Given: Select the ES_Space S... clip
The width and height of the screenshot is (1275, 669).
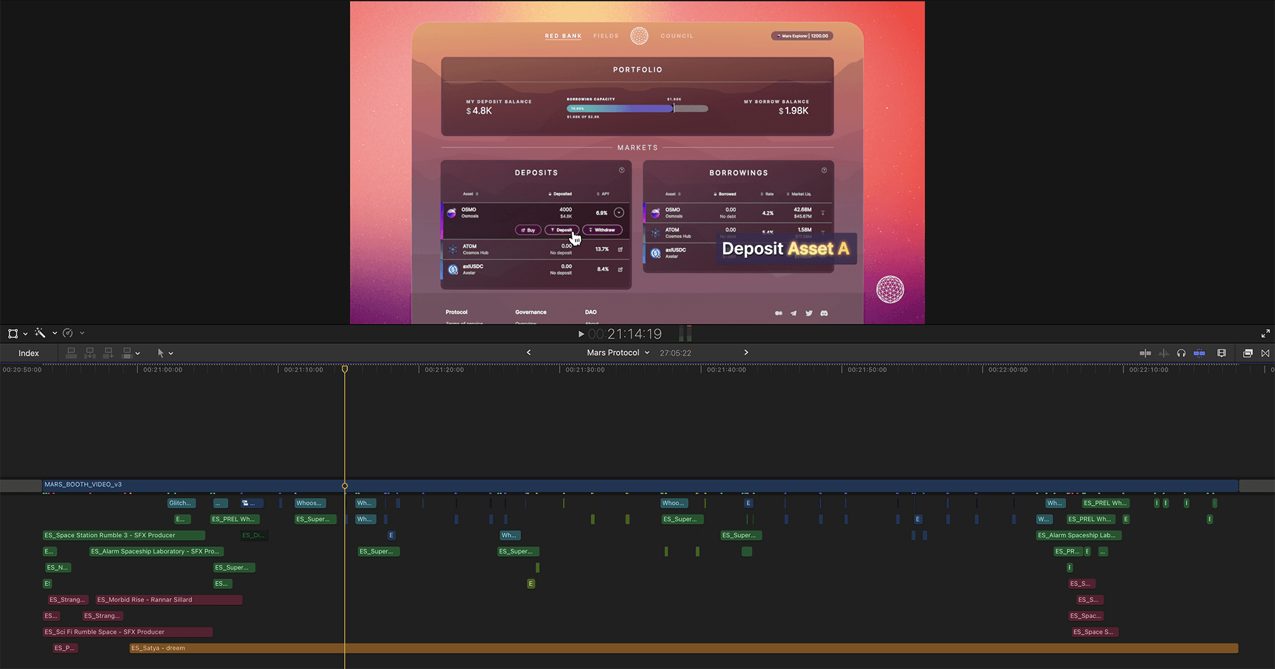Looking at the screenshot, I should (x=1095, y=632).
